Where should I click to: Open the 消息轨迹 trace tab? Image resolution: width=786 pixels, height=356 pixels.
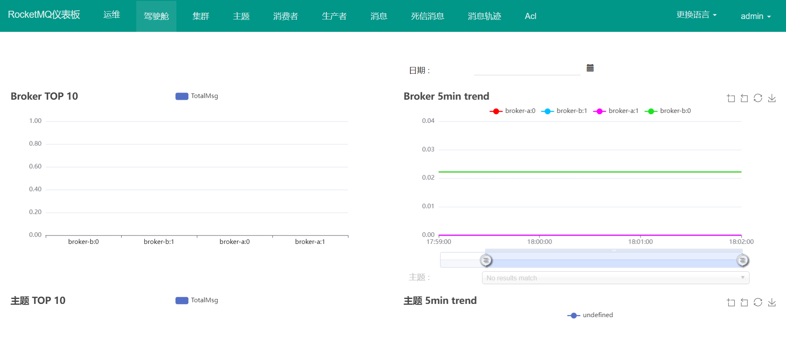tap(485, 16)
